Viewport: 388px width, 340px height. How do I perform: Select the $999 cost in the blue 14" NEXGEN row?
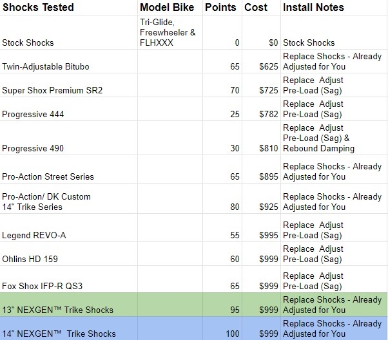(x=261, y=328)
